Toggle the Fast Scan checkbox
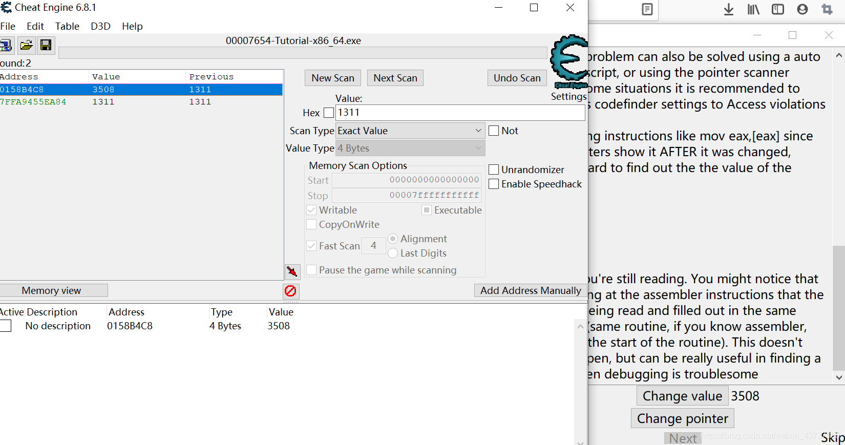The image size is (845, 445). pyautogui.click(x=311, y=246)
